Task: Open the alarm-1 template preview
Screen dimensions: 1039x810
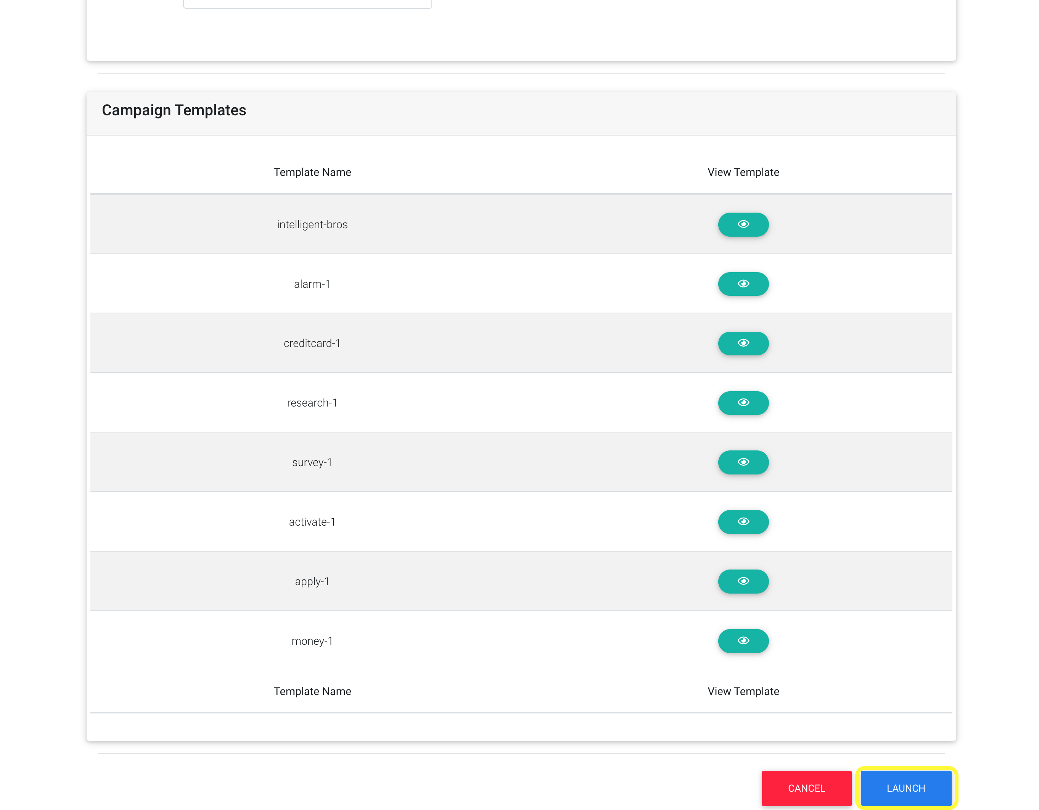Action: [x=743, y=284]
